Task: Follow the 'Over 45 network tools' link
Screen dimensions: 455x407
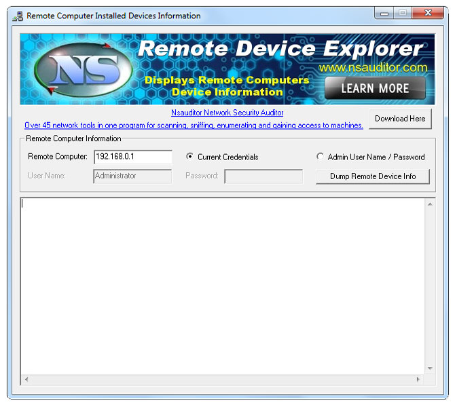Action: (x=194, y=125)
